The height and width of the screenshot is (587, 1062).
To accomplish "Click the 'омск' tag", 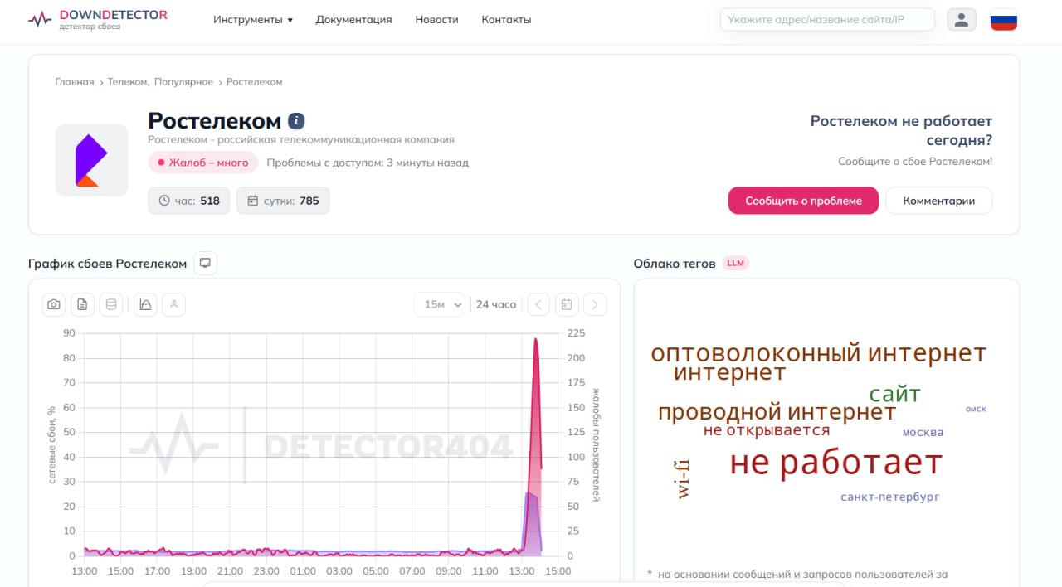I will (x=976, y=409).
